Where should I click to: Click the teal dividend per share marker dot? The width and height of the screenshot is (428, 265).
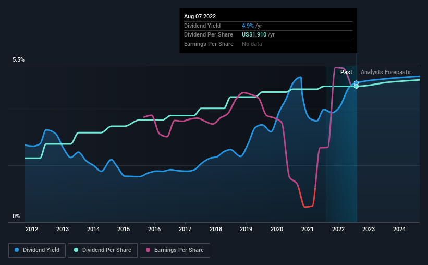tap(356, 86)
